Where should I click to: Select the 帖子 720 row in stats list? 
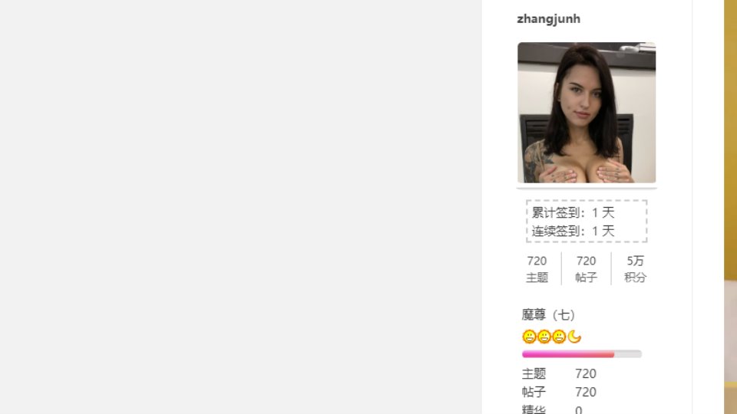pos(560,392)
